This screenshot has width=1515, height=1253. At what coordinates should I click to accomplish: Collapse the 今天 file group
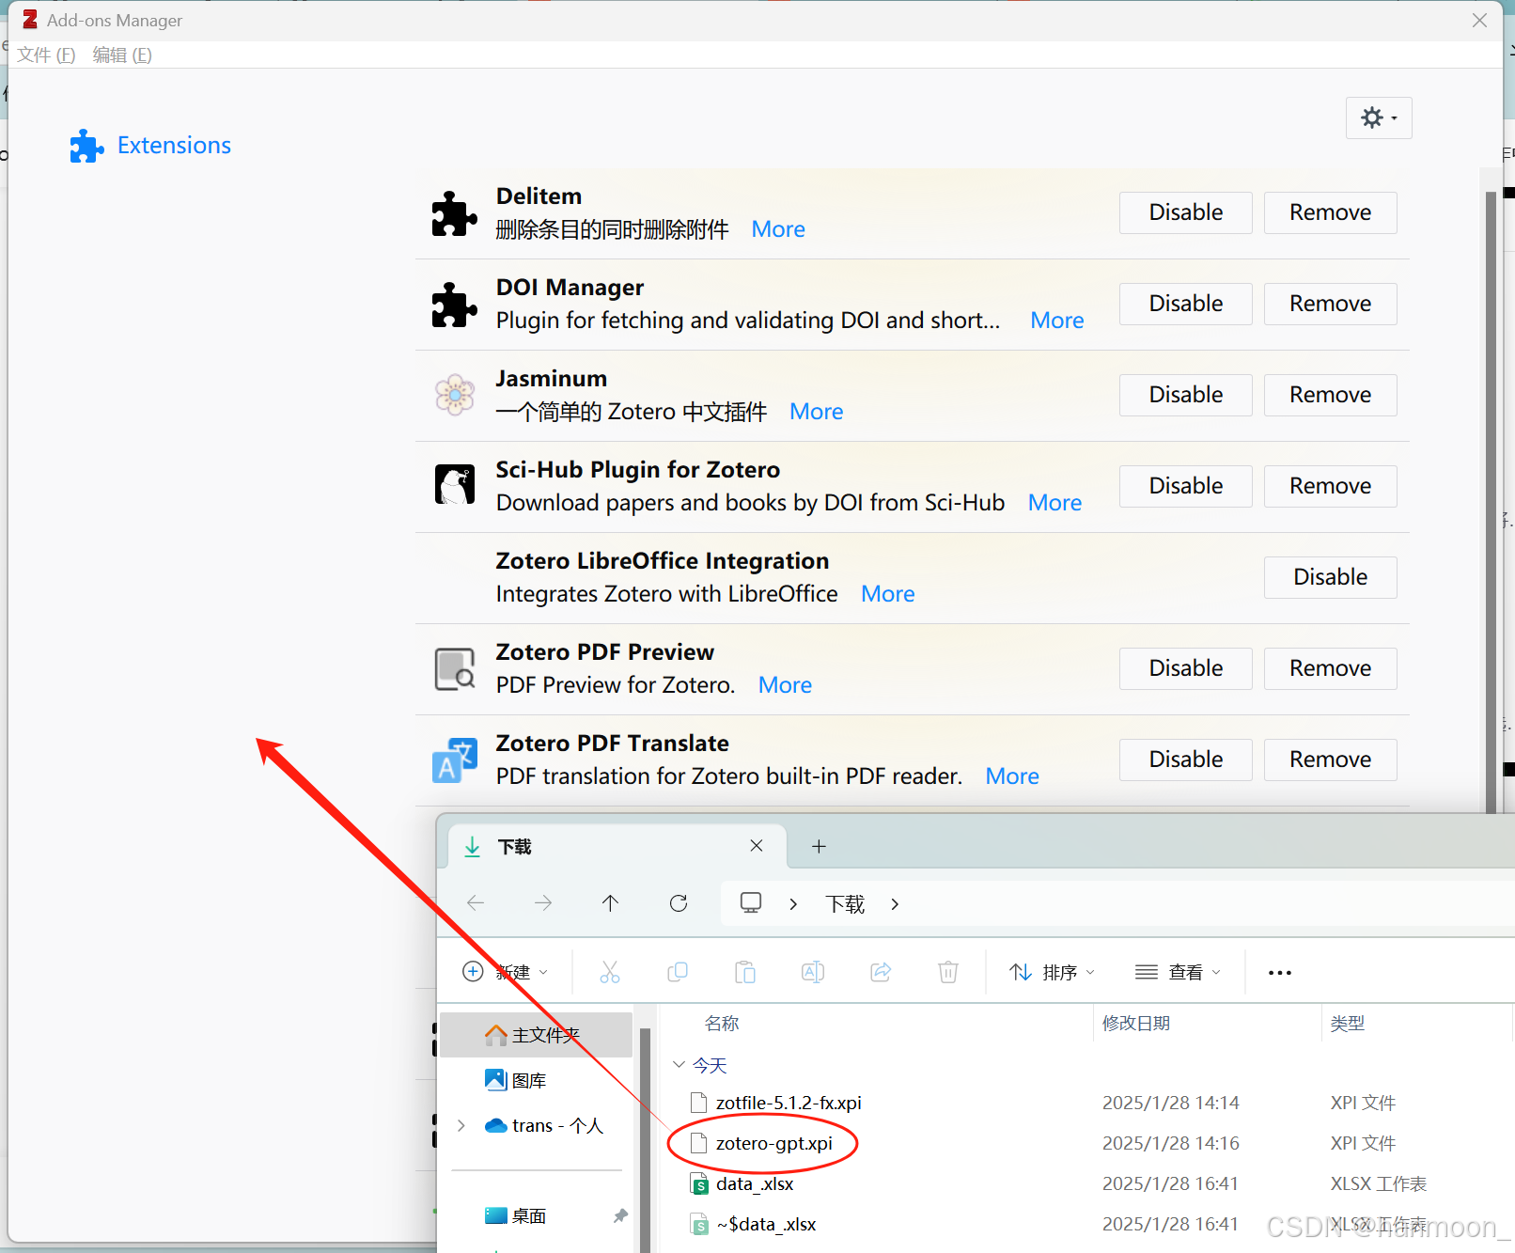pyautogui.click(x=679, y=1065)
